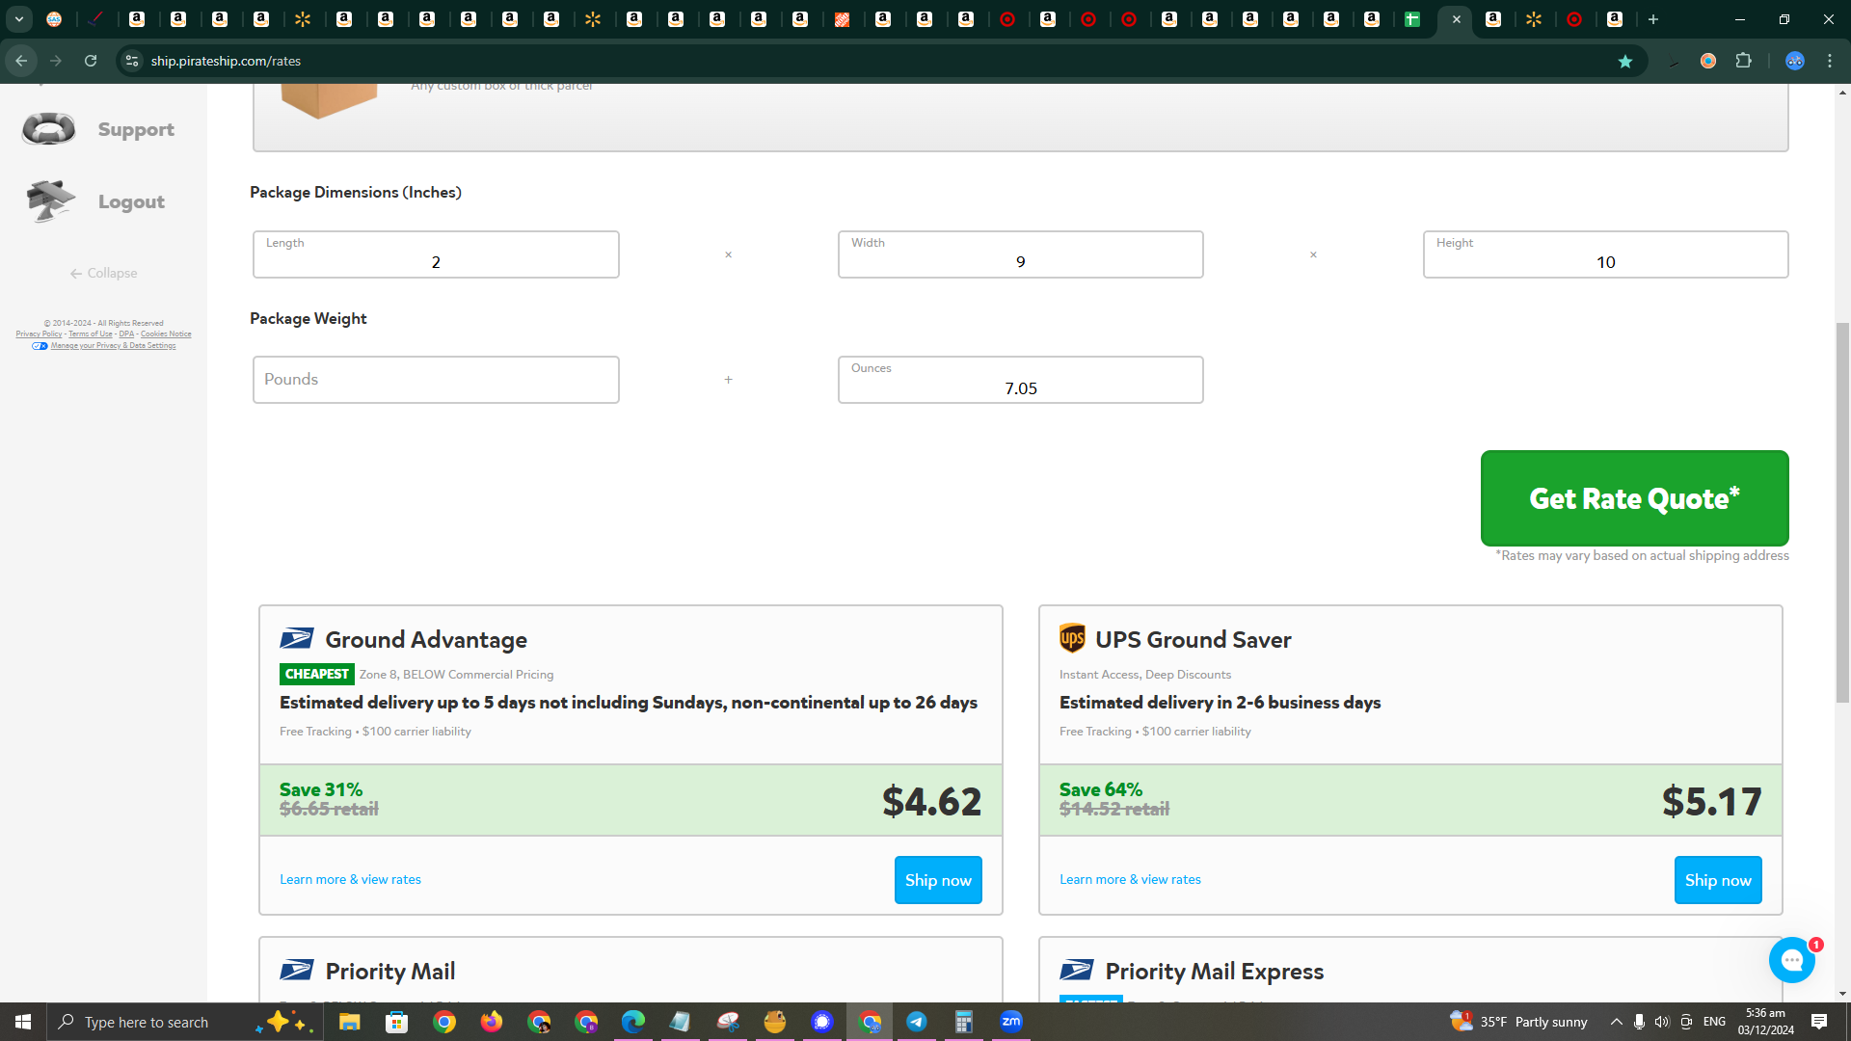
Task: Expand the tab search dropdown in Chrome
Action: coord(19,19)
